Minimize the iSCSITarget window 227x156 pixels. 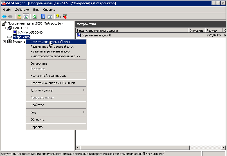[213, 3]
